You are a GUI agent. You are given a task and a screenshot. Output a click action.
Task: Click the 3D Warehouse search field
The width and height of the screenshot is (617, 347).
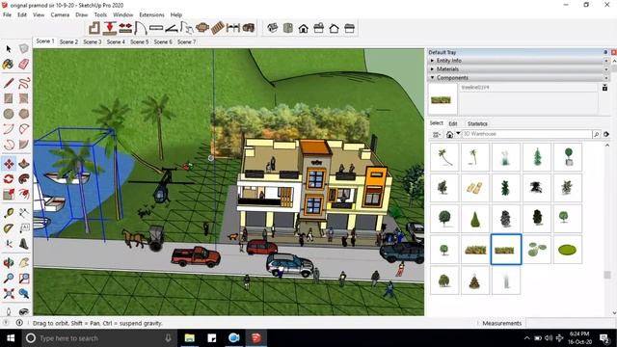click(x=526, y=134)
